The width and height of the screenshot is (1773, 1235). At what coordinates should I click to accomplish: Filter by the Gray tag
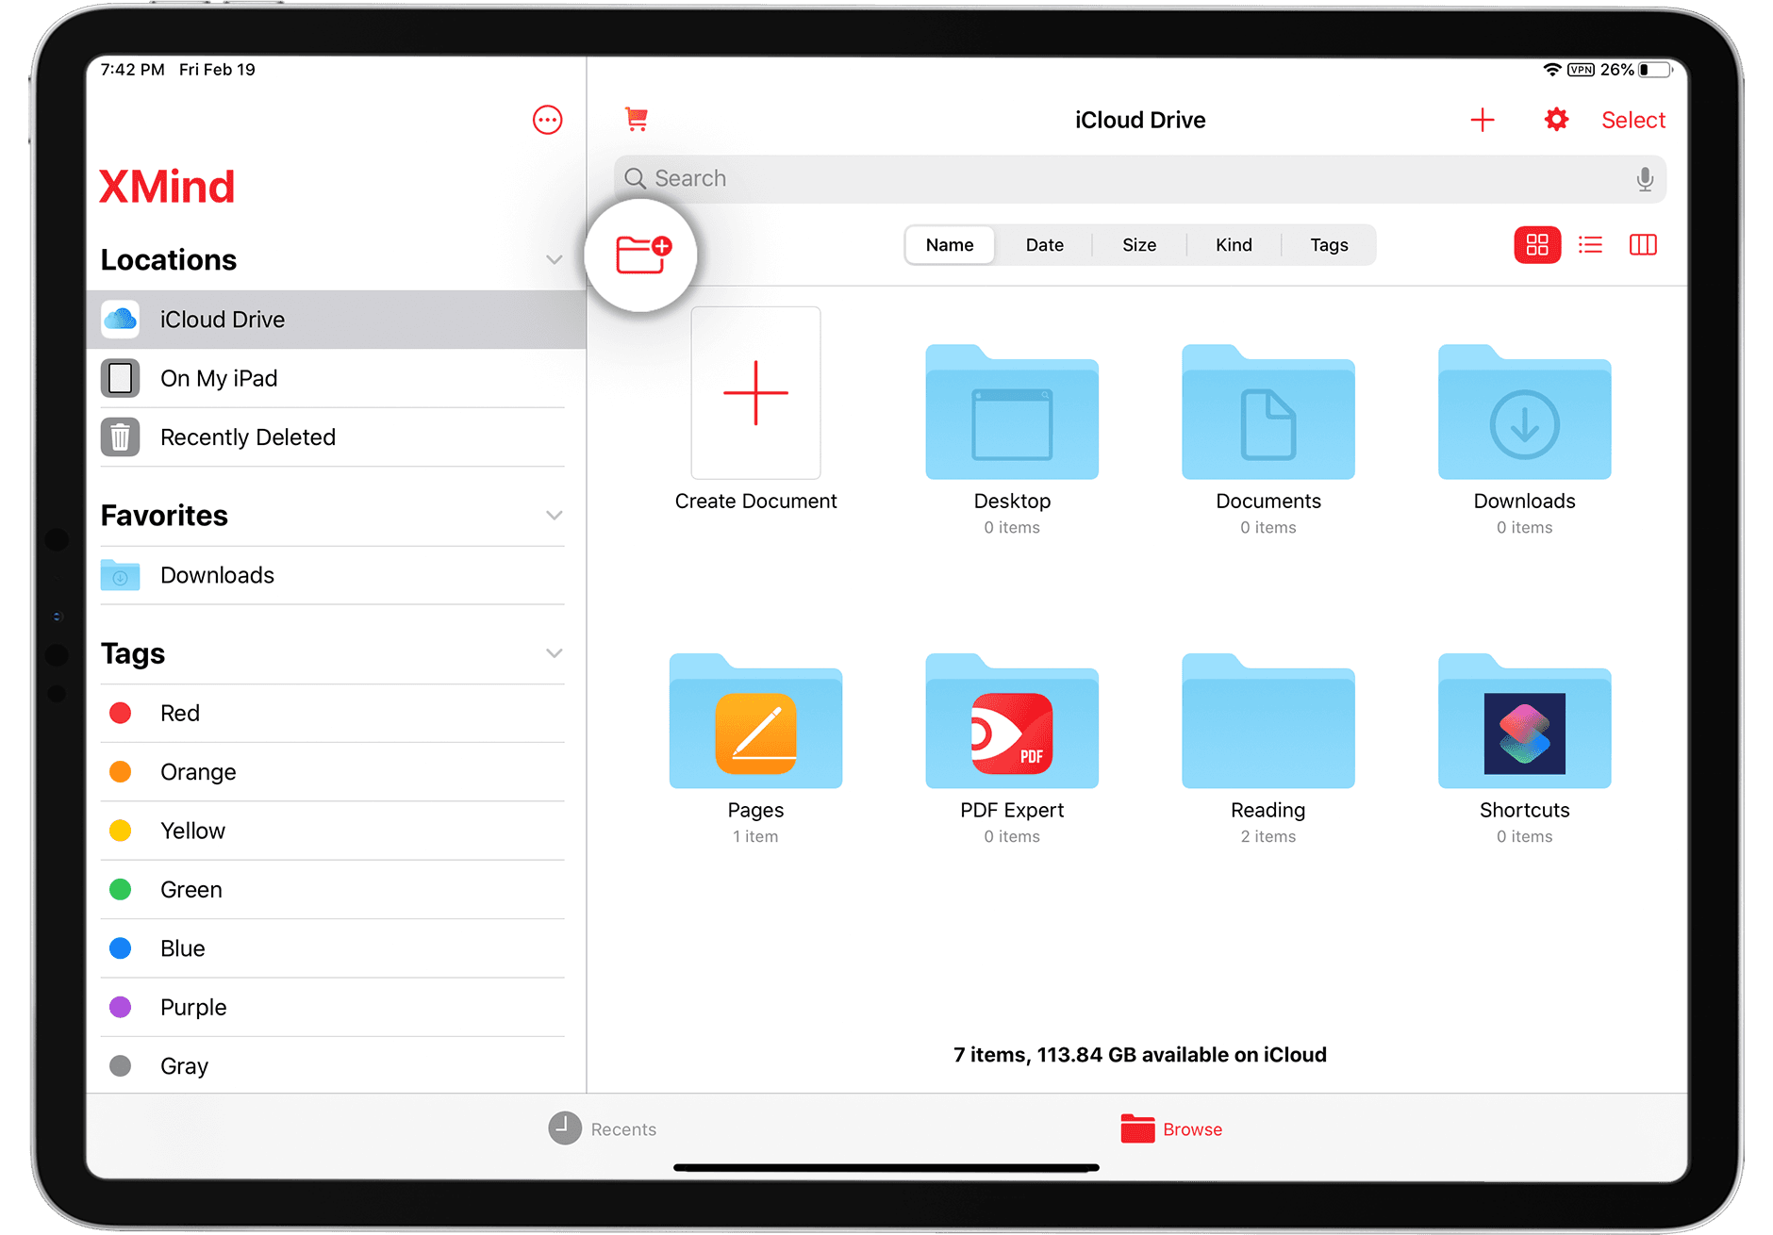[x=336, y=1065]
